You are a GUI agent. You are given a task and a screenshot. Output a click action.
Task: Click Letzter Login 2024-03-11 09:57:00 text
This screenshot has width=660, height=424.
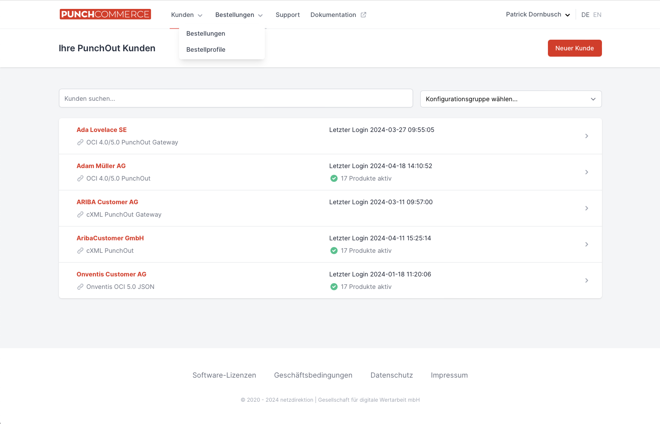[x=381, y=202]
